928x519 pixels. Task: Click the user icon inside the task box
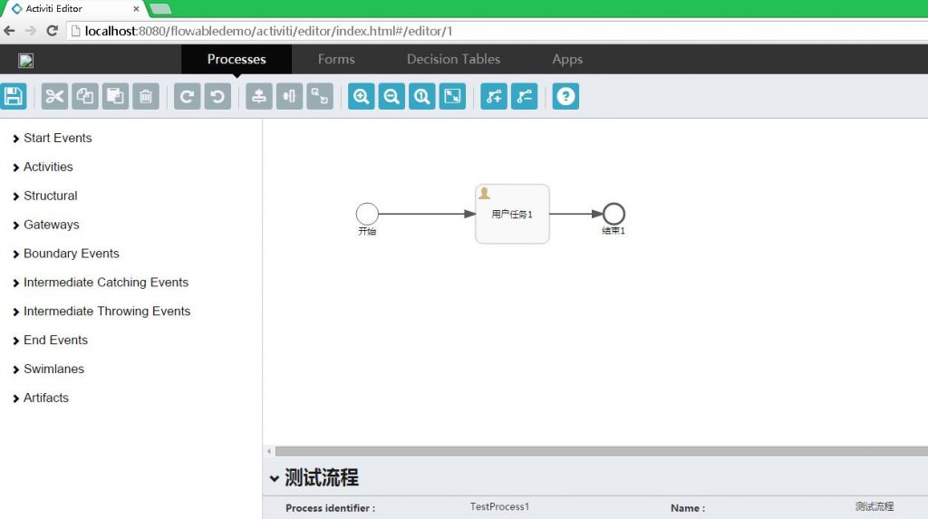[x=484, y=193]
